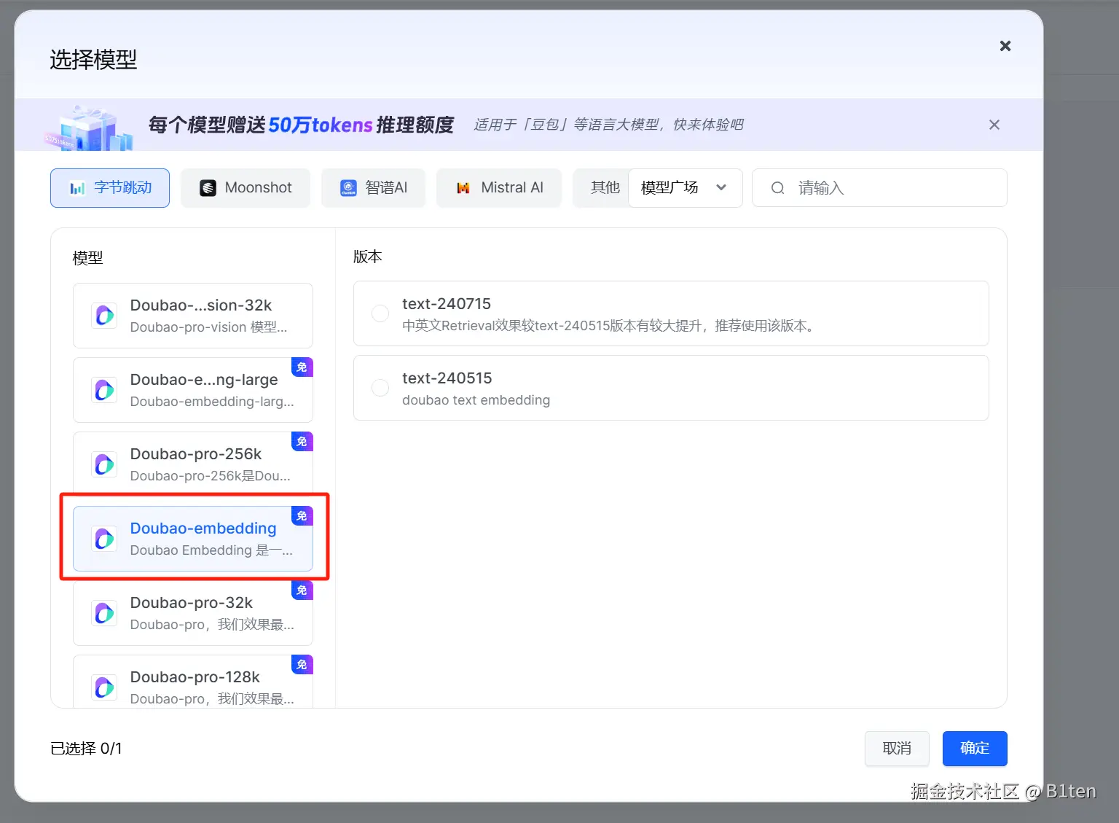Click the 字节跳动 bar chart icon
The height and width of the screenshot is (823, 1119).
77,188
